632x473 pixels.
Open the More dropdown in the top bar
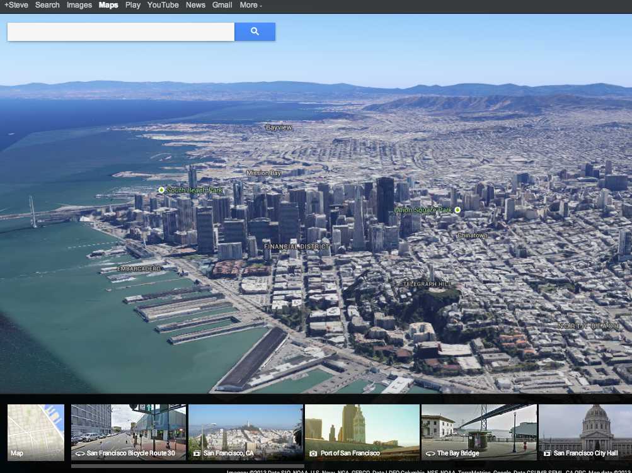pos(250,5)
